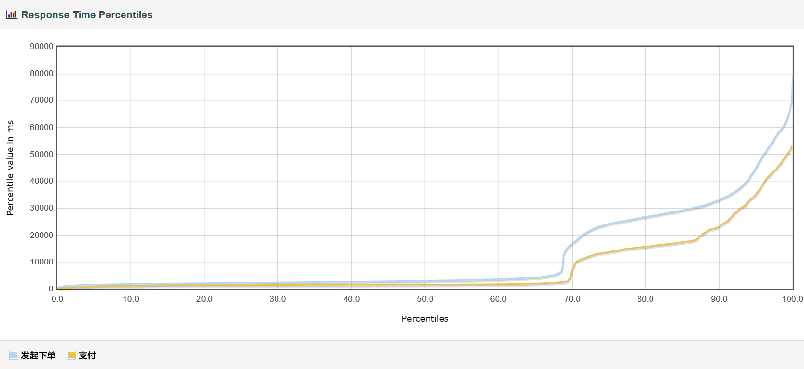
Task: Click the 40000 y-axis label
Action: pyautogui.click(x=42, y=181)
